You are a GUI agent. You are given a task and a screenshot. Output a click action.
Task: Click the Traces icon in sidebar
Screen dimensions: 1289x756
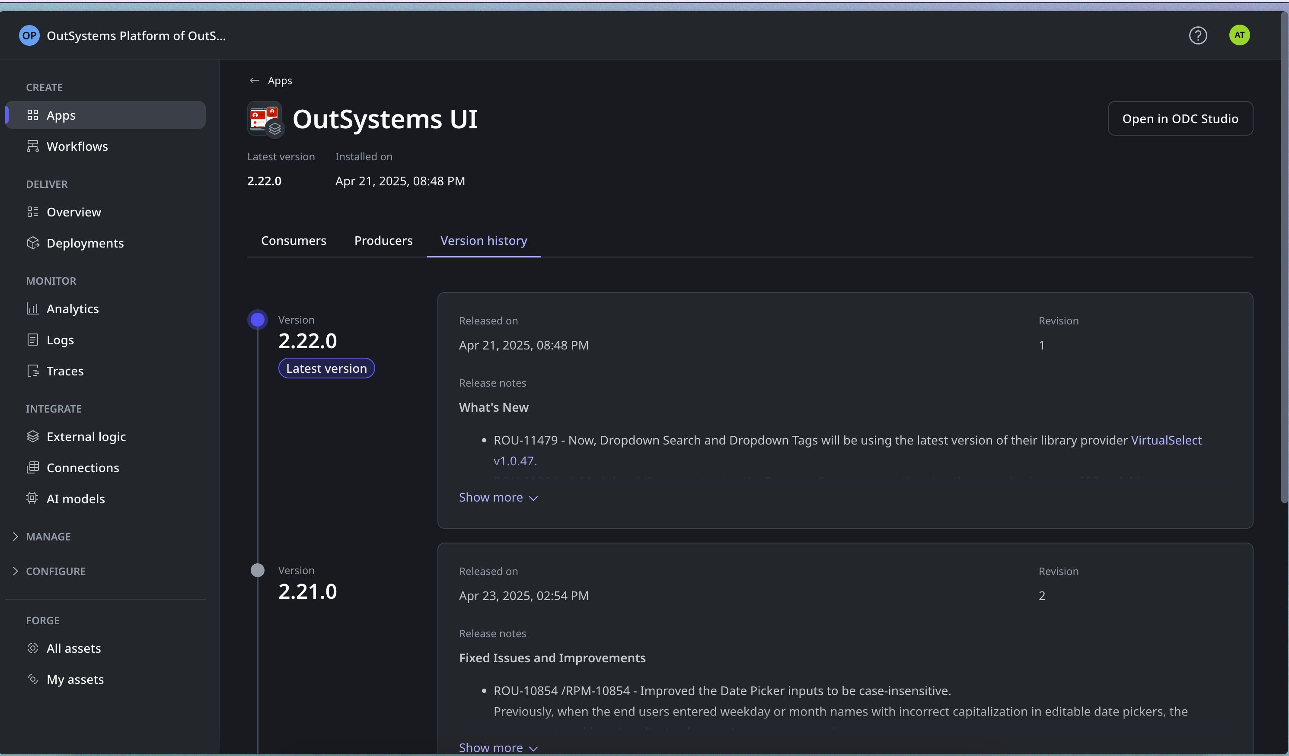click(33, 371)
